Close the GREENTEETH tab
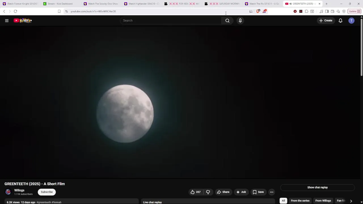The width and height of the screenshot is (363, 204). (x=319, y=4)
